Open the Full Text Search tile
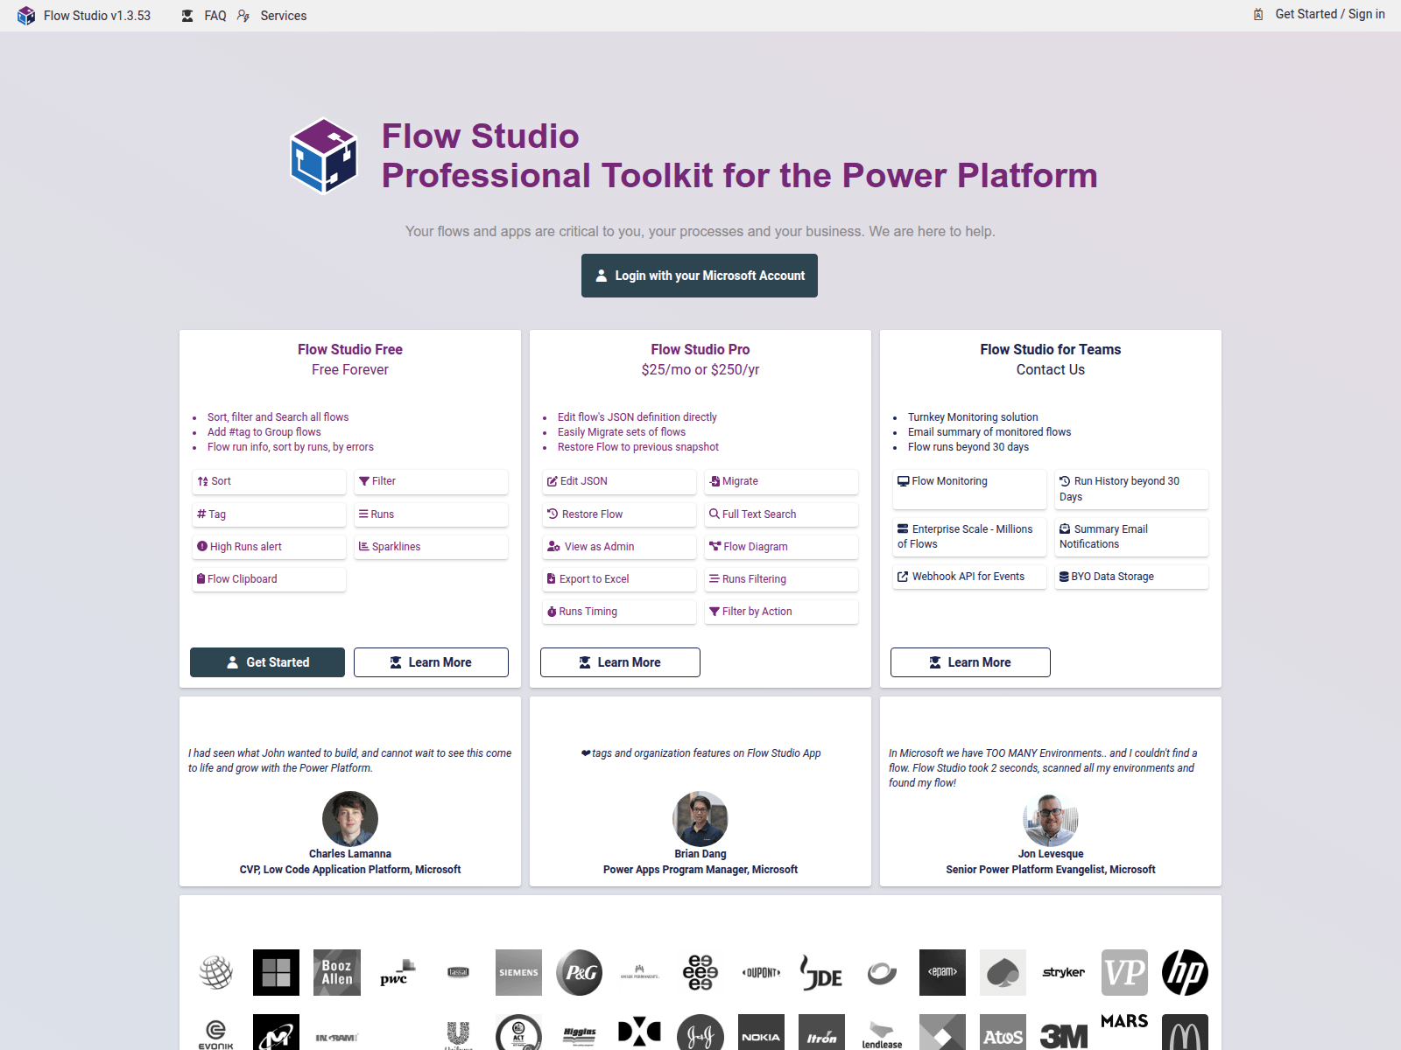This screenshot has height=1050, width=1401. coord(781,514)
